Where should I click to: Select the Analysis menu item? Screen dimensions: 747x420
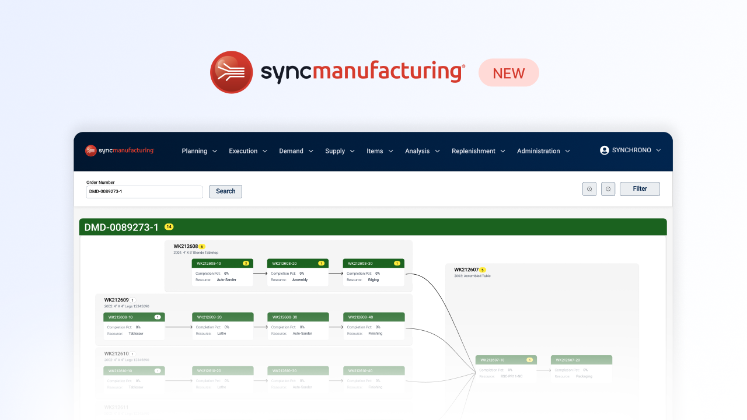[418, 150]
